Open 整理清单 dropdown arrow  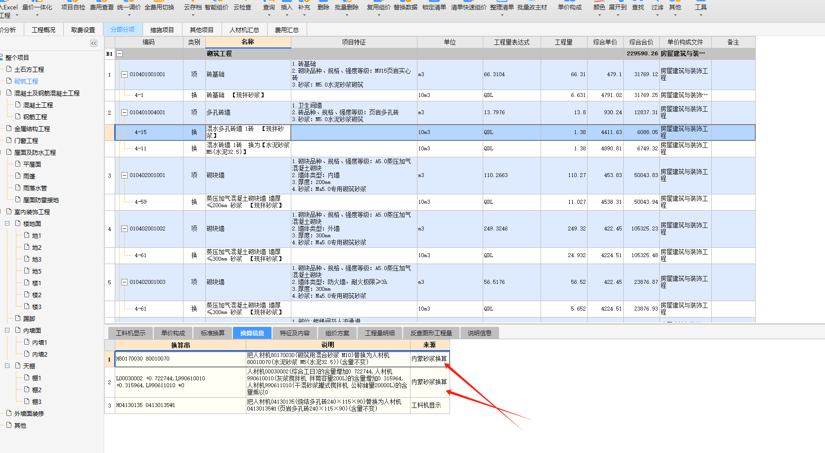pyautogui.click(x=502, y=15)
